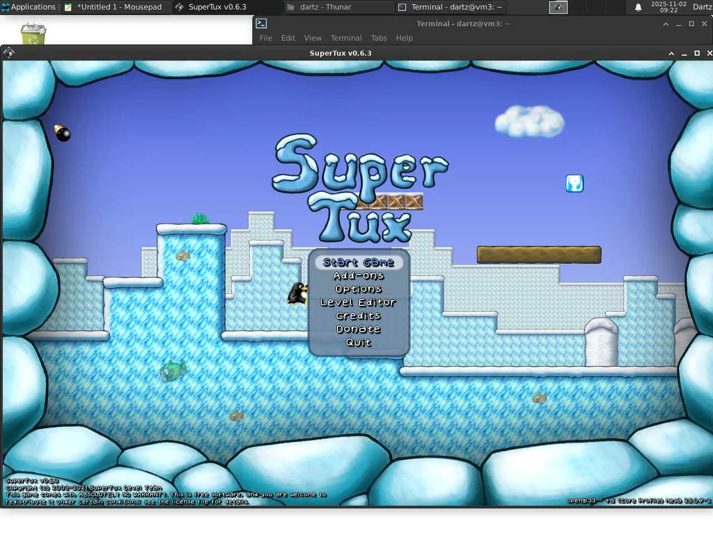Image resolution: width=713 pixels, height=534 pixels.
Task: Click the Trash icon on the desktop
Action: pos(33,34)
